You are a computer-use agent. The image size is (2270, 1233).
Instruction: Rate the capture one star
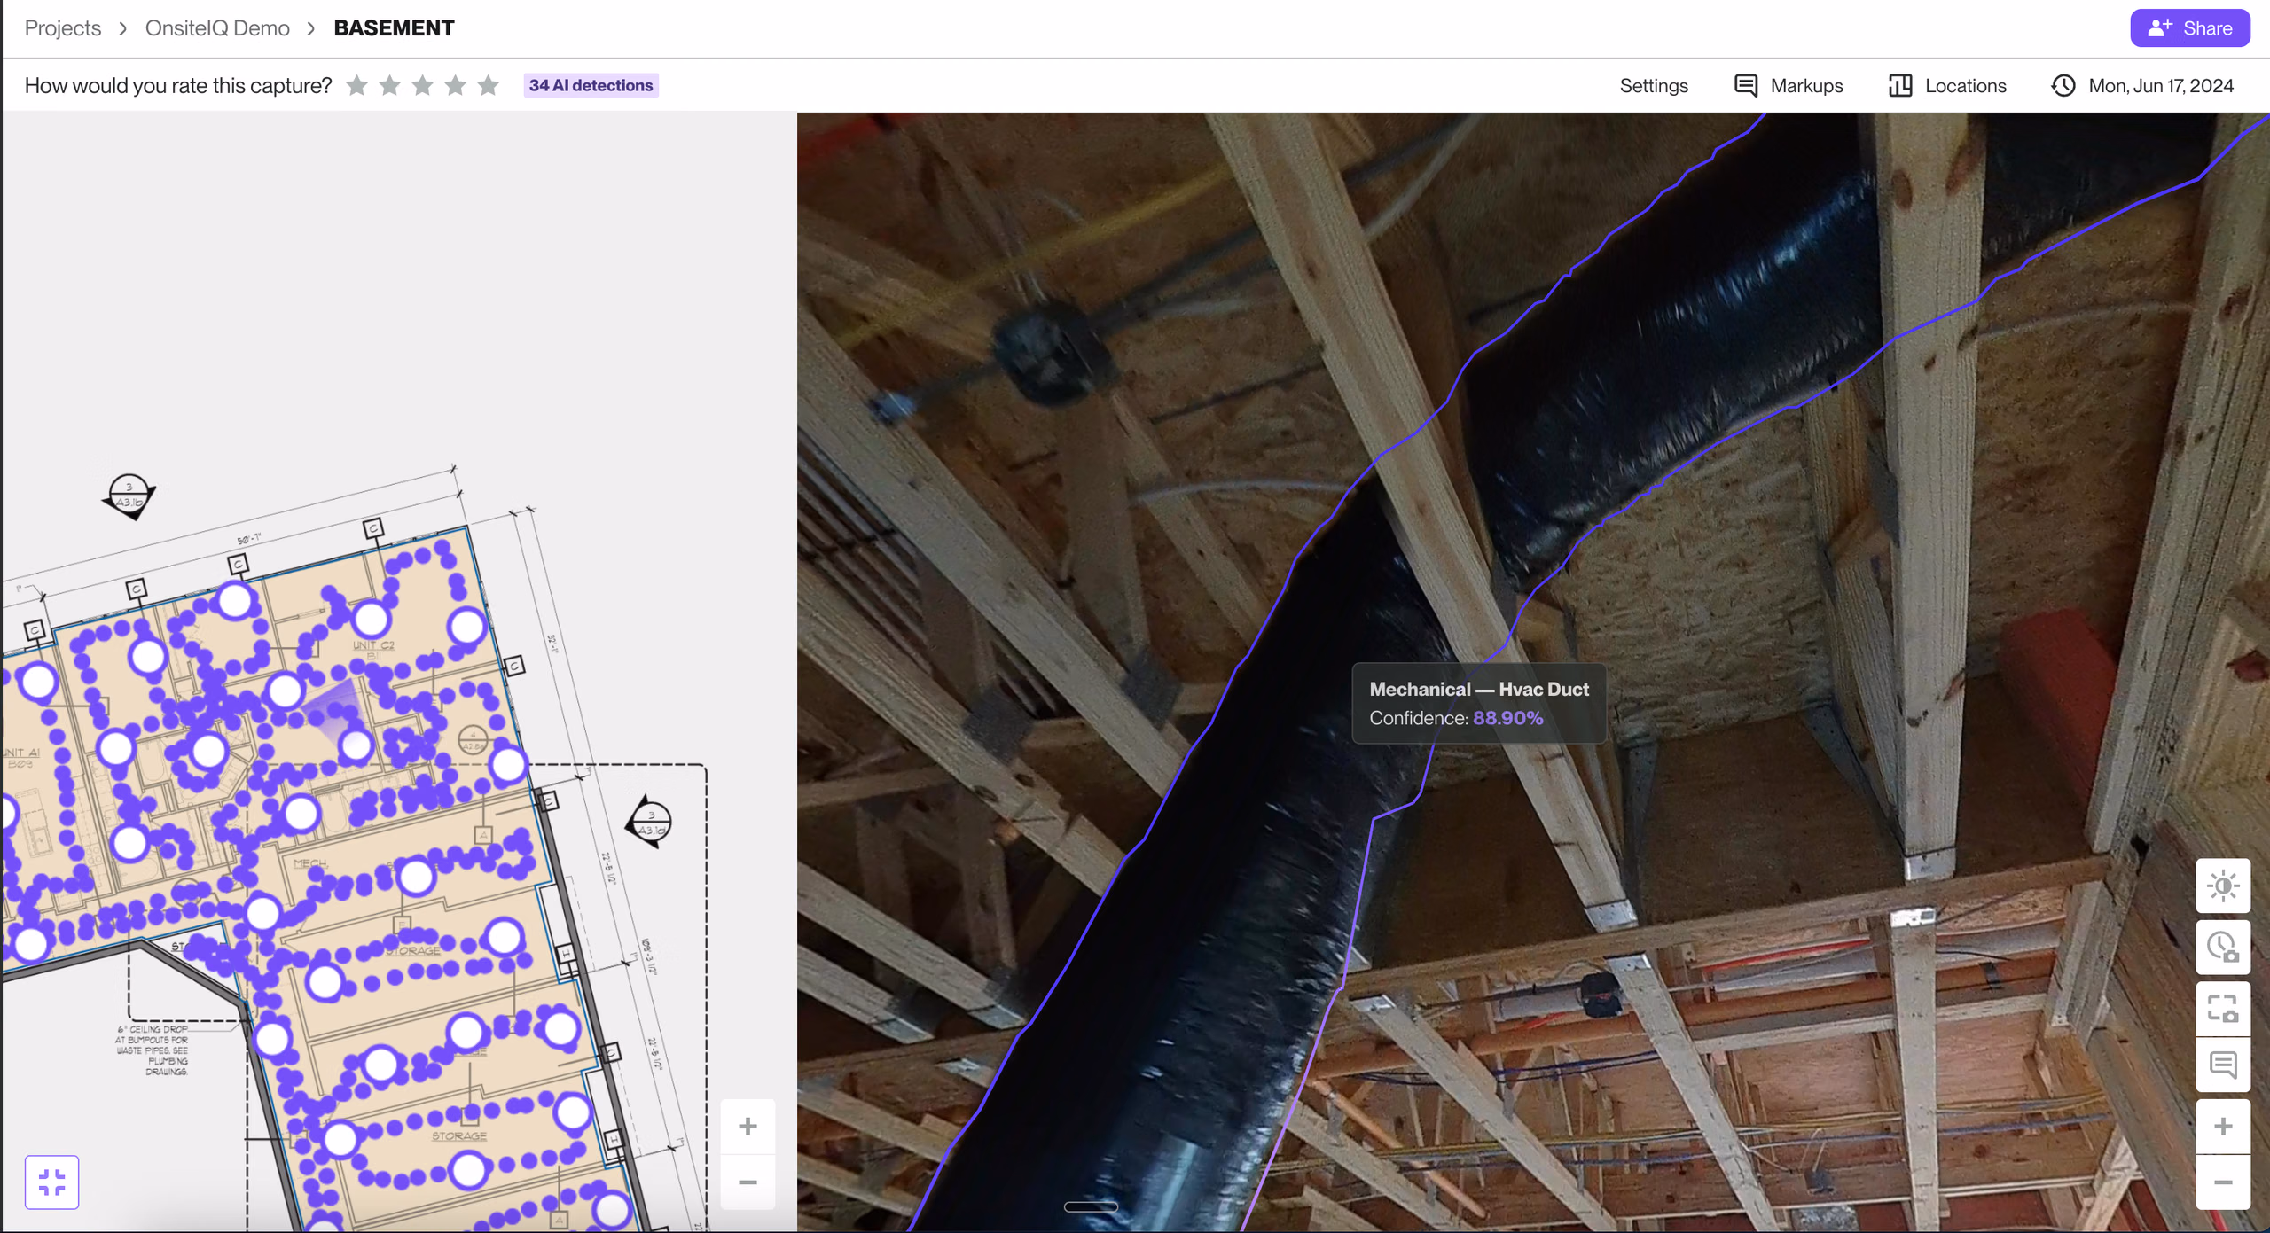(x=356, y=85)
